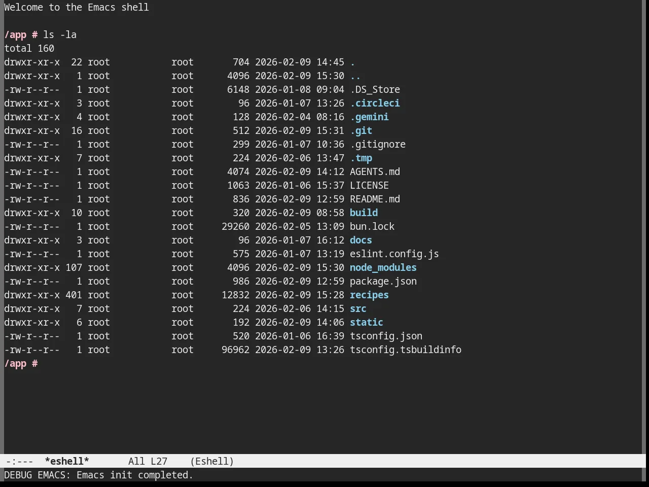
Task: Click the docs directory entry
Action: coord(361,240)
